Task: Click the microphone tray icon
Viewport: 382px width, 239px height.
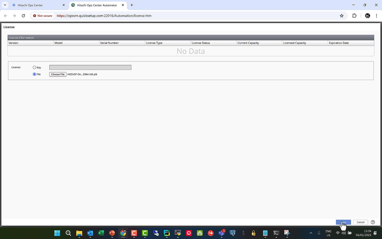Action: tap(319, 233)
